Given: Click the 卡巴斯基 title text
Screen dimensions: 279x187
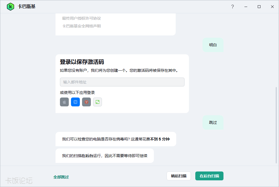Looking at the screenshot, I should (27, 7).
